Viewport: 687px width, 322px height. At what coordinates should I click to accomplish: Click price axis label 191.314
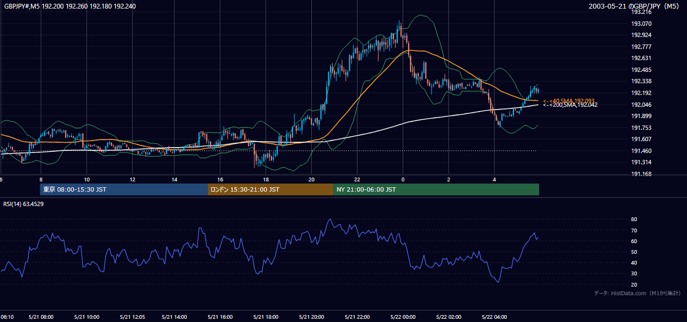point(641,162)
